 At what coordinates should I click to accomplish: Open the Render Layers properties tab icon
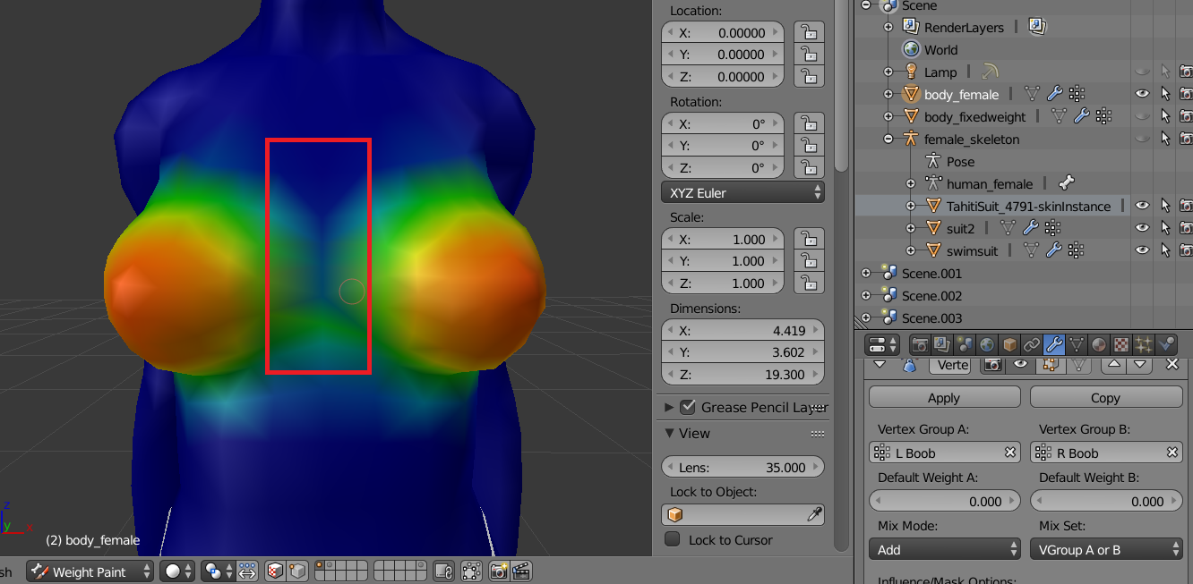941,344
